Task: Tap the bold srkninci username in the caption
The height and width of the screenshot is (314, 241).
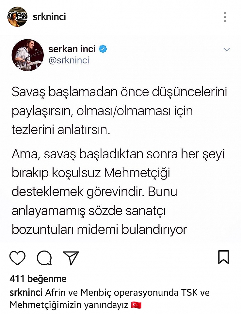Action: tap(26, 292)
